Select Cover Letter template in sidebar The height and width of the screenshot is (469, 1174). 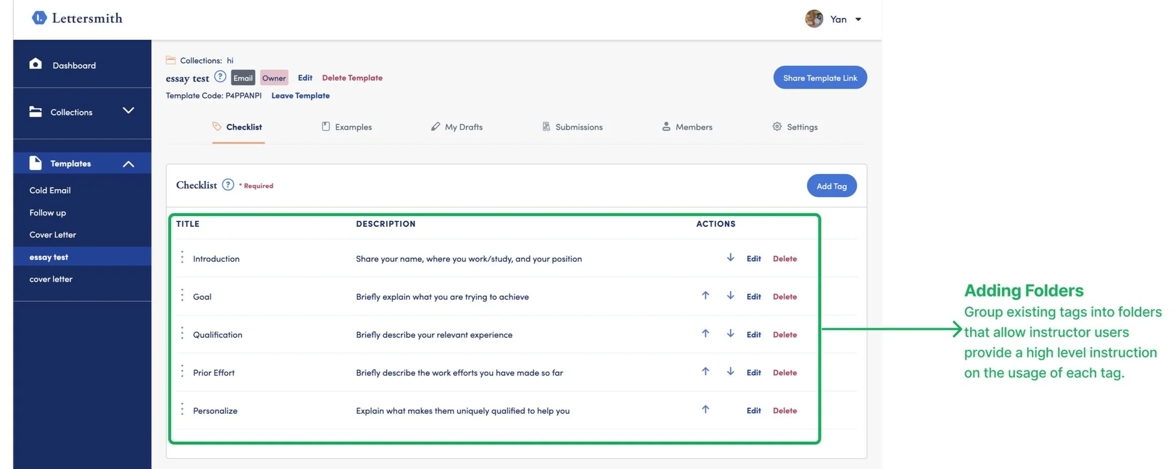click(53, 235)
